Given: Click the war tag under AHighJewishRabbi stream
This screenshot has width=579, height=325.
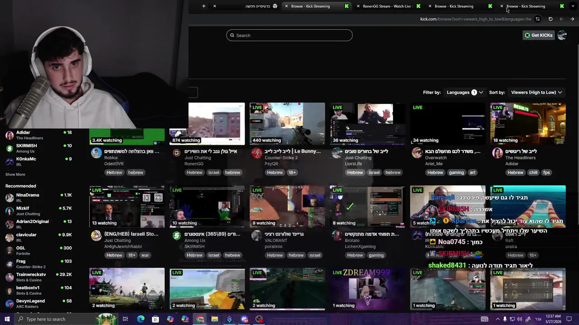Looking at the screenshot, I should tap(145, 255).
